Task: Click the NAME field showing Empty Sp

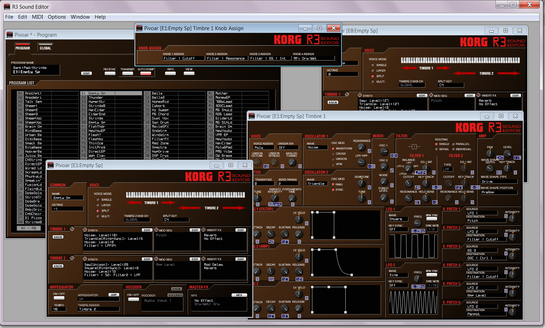Action: tap(68, 198)
